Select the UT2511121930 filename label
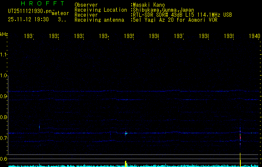262x167 pixels. point(29,11)
